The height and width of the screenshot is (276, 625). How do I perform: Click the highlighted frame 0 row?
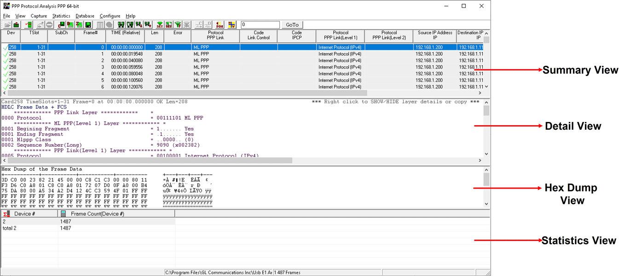click(242, 47)
